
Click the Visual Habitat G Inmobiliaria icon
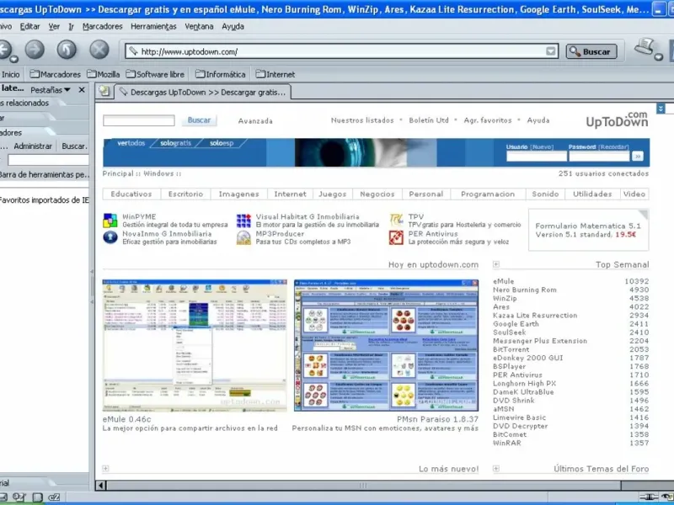click(243, 221)
